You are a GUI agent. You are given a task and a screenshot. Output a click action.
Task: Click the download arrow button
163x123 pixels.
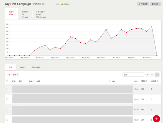pyautogui.click(x=157, y=75)
